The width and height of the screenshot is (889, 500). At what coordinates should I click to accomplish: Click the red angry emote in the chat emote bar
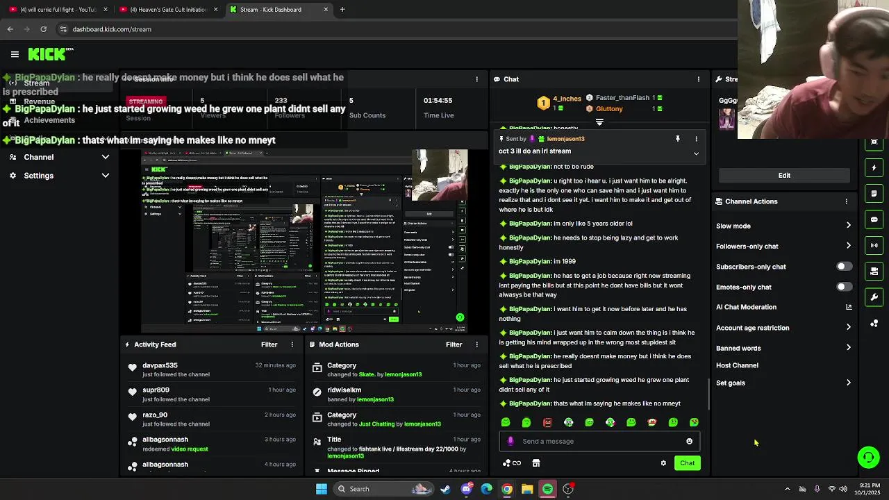[x=547, y=422]
